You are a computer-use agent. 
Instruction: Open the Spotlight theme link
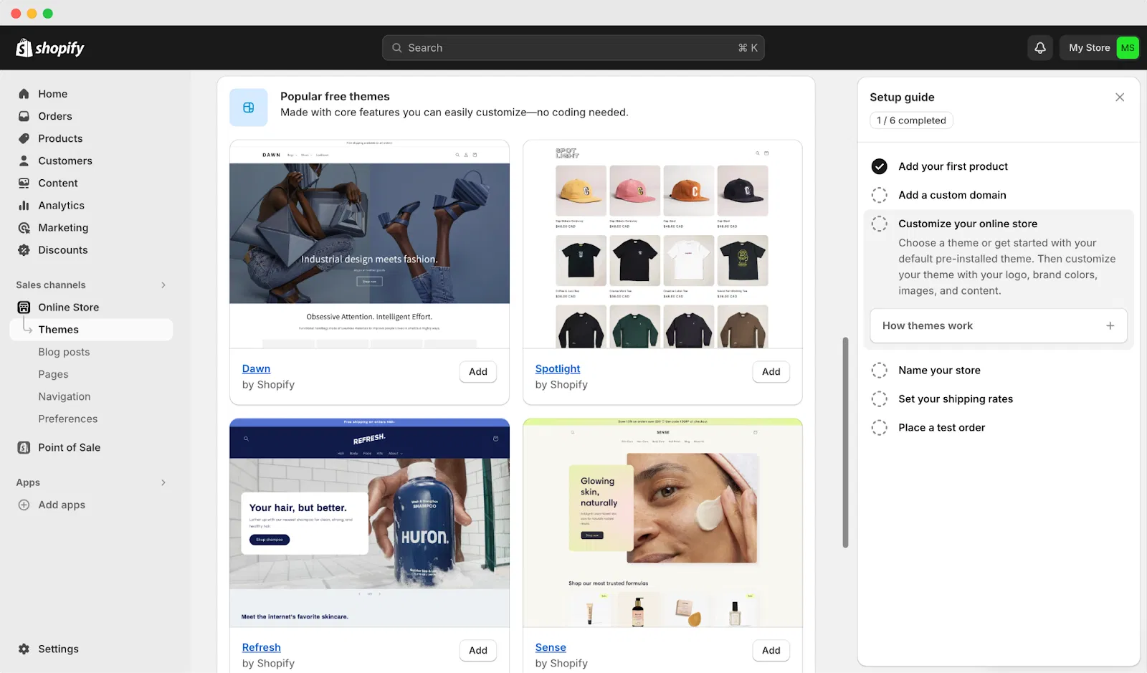tap(558, 368)
